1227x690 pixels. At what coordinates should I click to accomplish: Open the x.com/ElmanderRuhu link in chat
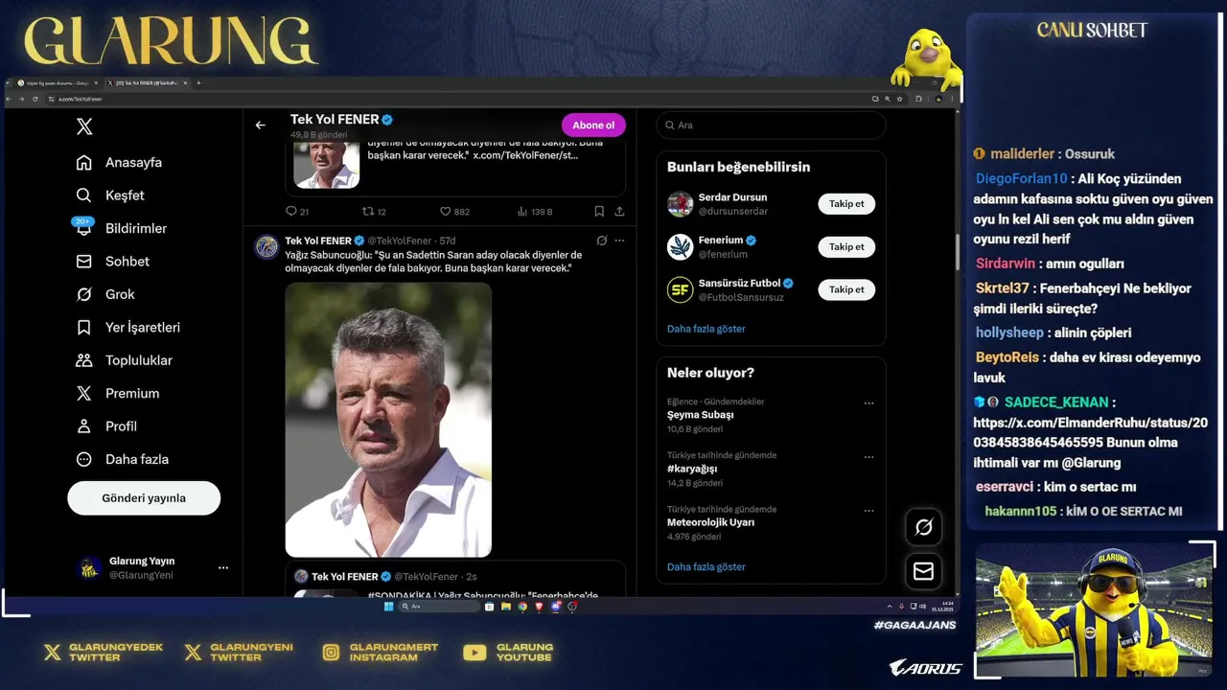tap(1090, 432)
